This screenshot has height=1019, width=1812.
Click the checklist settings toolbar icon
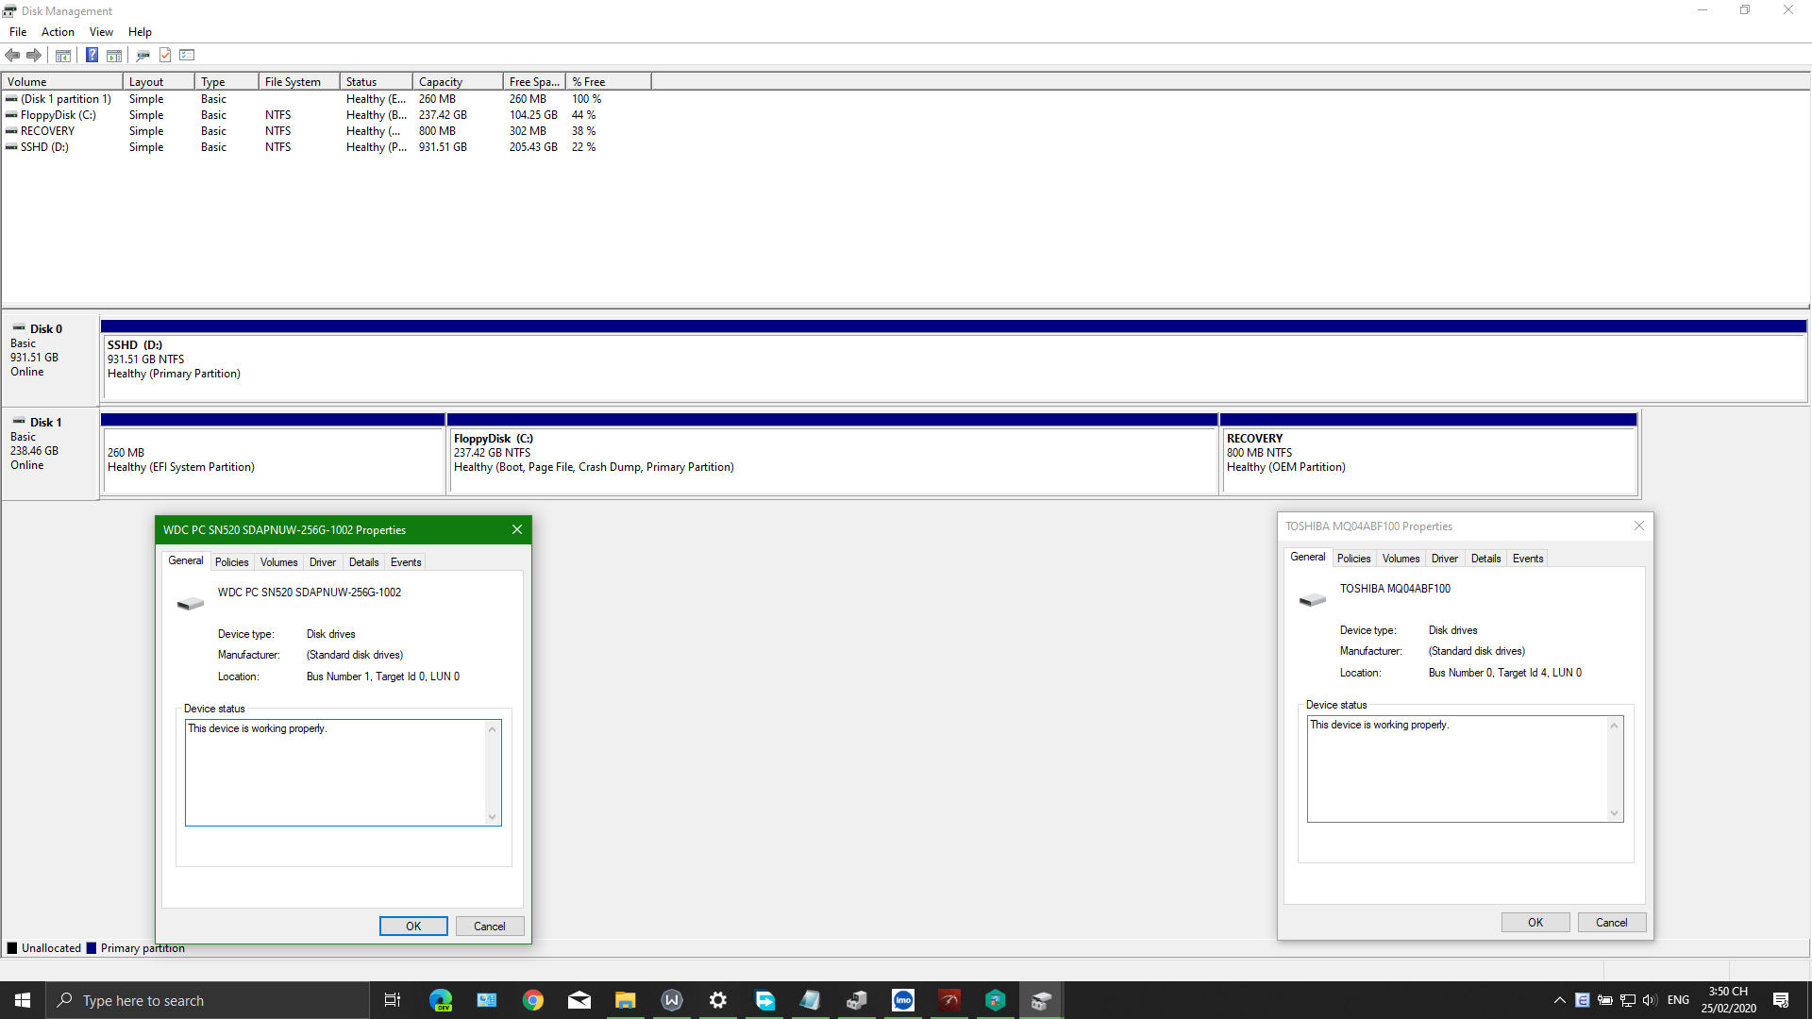pyautogui.click(x=187, y=55)
